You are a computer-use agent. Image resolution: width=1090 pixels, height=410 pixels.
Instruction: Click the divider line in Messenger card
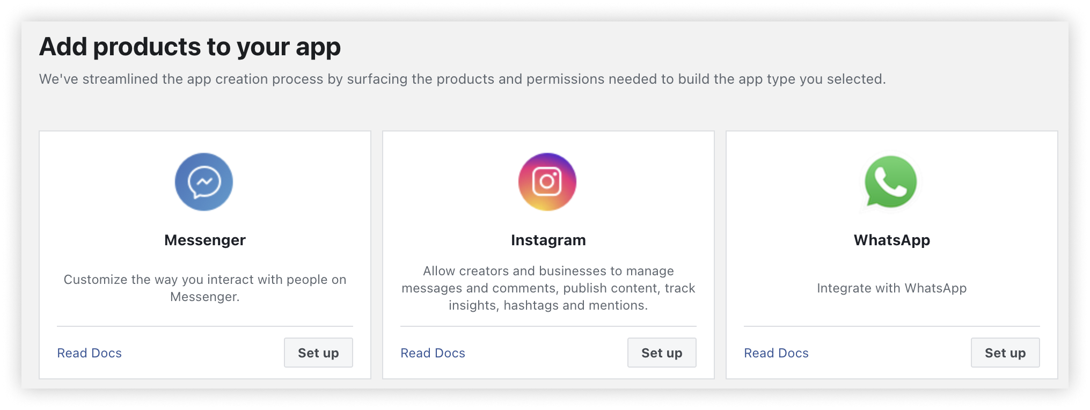[x=205, y=326]
